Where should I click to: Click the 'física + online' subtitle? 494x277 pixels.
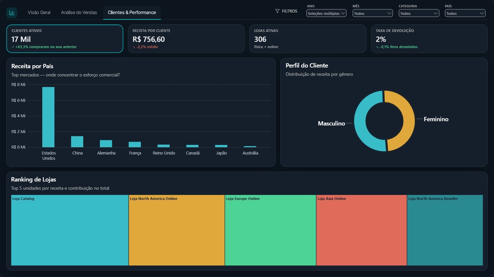tap(266, 47)
